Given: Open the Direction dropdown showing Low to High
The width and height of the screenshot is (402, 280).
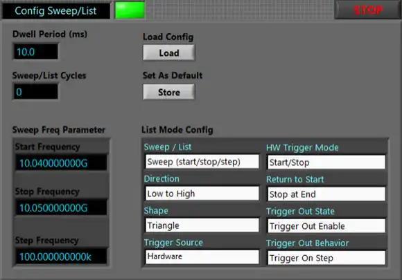Looking at the screenshot, I should click(x=202, y=194).
